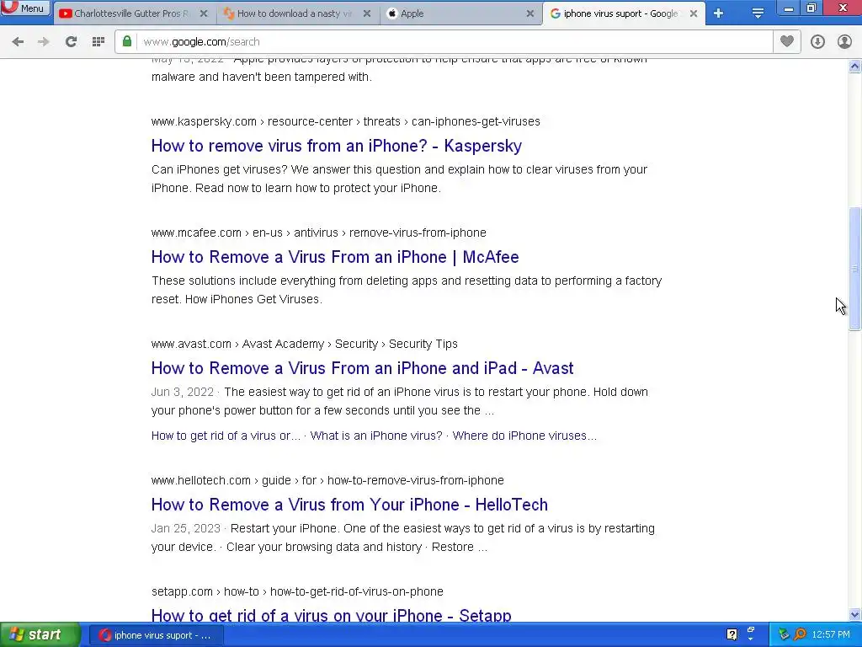
Task: Open the Windows start button
Action: tap(40, 635)
